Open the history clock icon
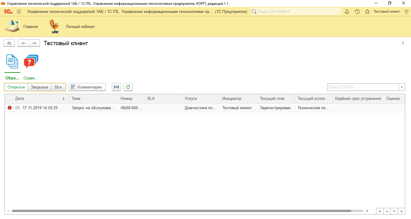 click(357, 11)
